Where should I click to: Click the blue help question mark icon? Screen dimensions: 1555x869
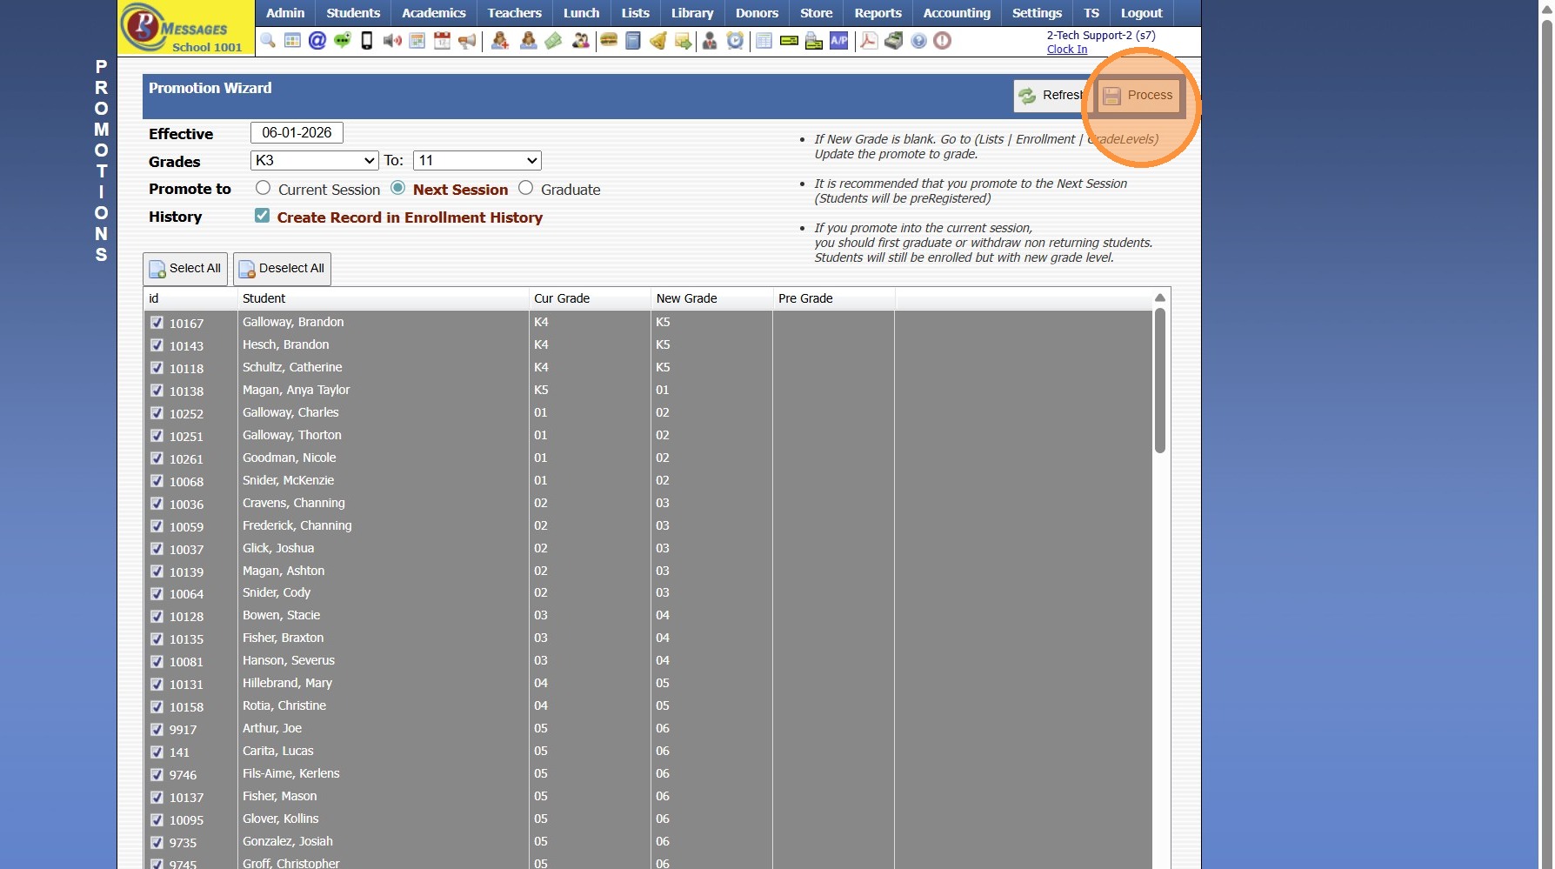coord(919,41)
